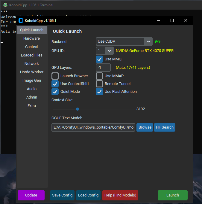This screenshot has height=204, width=202.
Task: Select the Quick Launch tab
Action: click(x=32, y=30)
